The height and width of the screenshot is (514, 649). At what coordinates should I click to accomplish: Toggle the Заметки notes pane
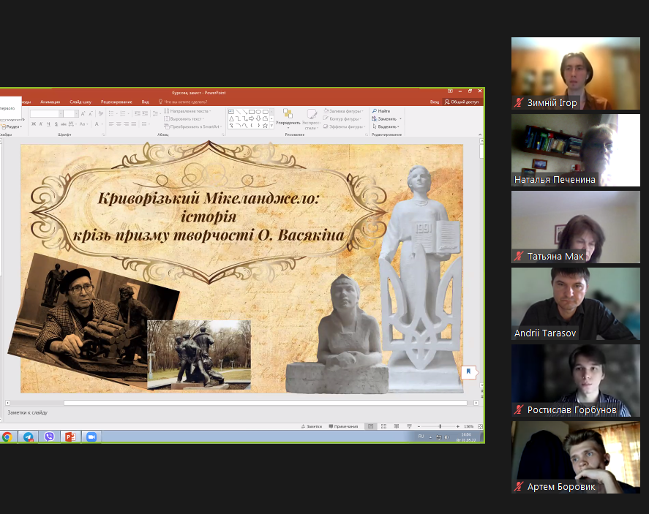click(312, 426)
